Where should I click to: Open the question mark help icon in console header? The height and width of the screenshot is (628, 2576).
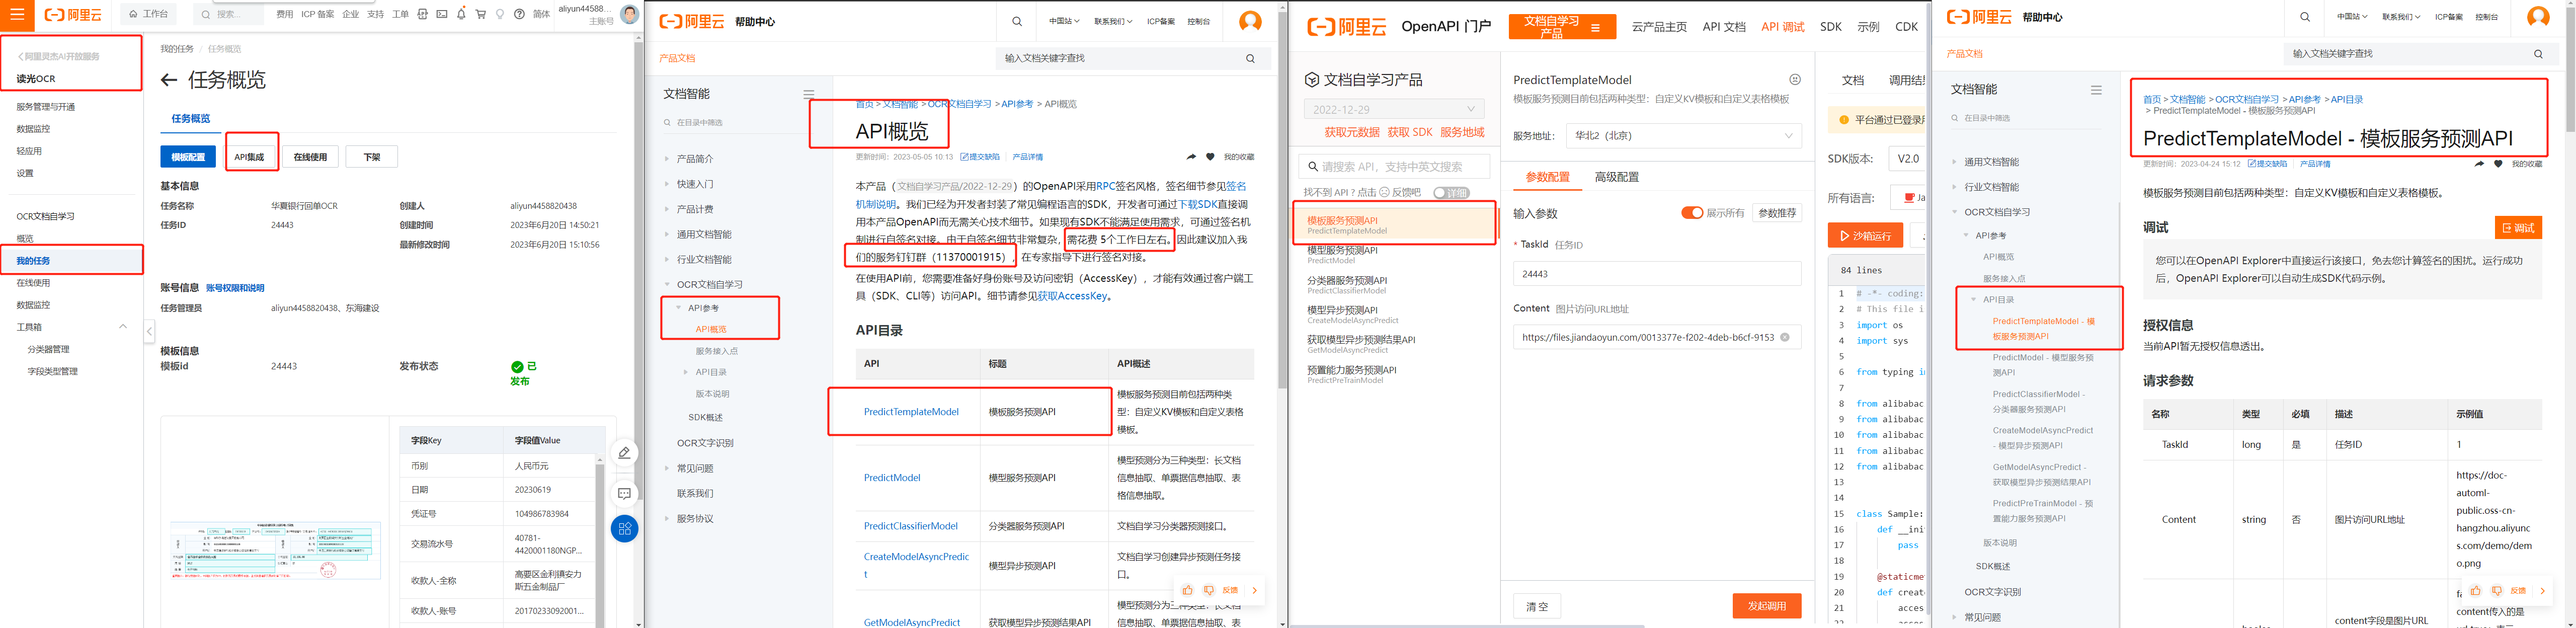pos(519,14)
